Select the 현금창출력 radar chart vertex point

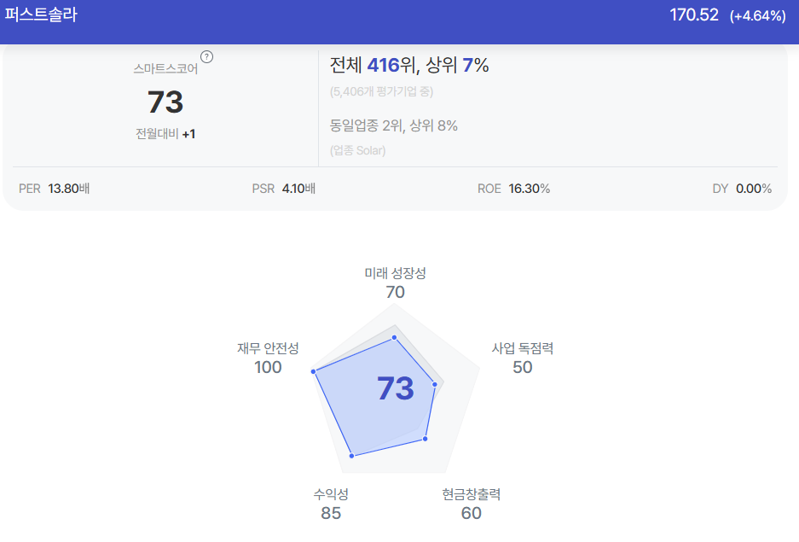[x=426, y=439]
